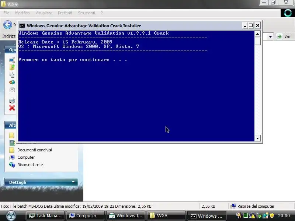
Task: Click the round throbber logo in WGA window
Action: 288,13
